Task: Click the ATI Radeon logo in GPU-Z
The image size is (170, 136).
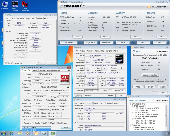Action: (x=65, y=79)
